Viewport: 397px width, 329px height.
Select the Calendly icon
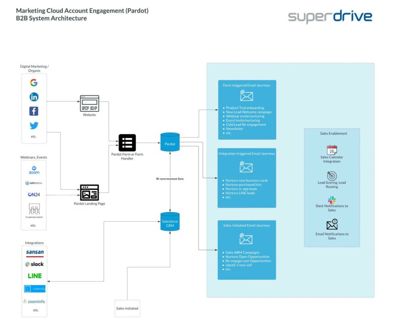tap(34, 288)
